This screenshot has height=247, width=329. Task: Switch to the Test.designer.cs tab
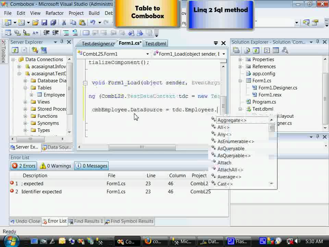pos(98,44)
